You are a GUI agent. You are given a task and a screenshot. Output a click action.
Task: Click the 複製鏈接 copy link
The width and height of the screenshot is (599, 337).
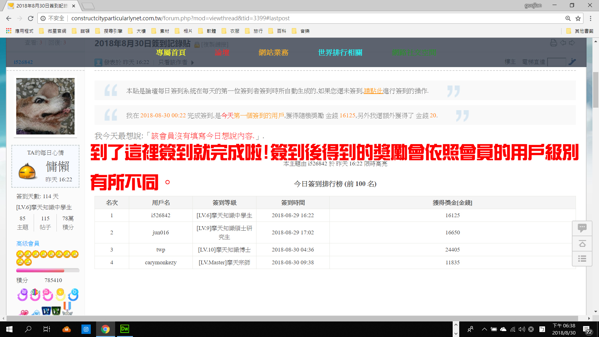(215, 45)
